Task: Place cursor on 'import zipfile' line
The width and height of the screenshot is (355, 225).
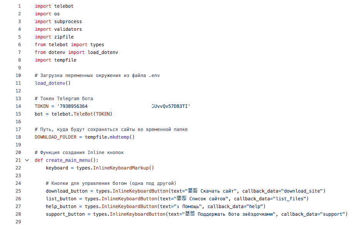Action: click(x=54, y=37)
